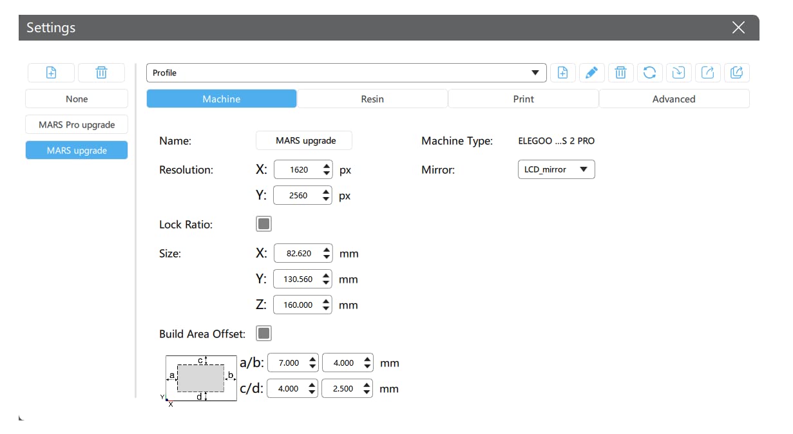Click the Resolution X field showing 1620
Viewport: 793px width, 434px height.
[x=303, y=170]
